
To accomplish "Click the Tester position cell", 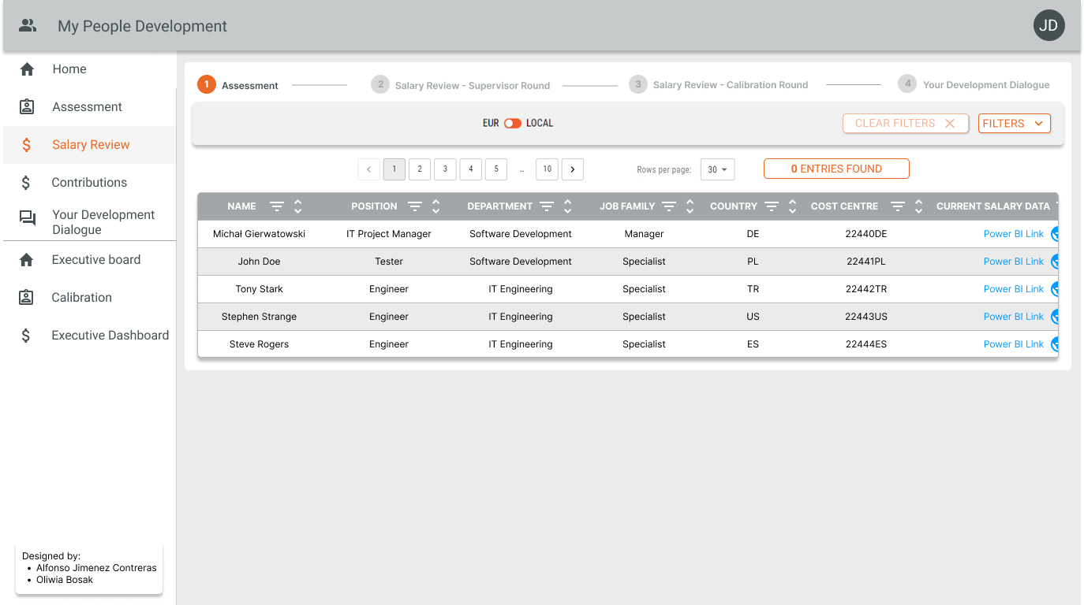I will coord(389,262).
